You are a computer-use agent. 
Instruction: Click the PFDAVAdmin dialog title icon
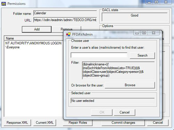68,34
